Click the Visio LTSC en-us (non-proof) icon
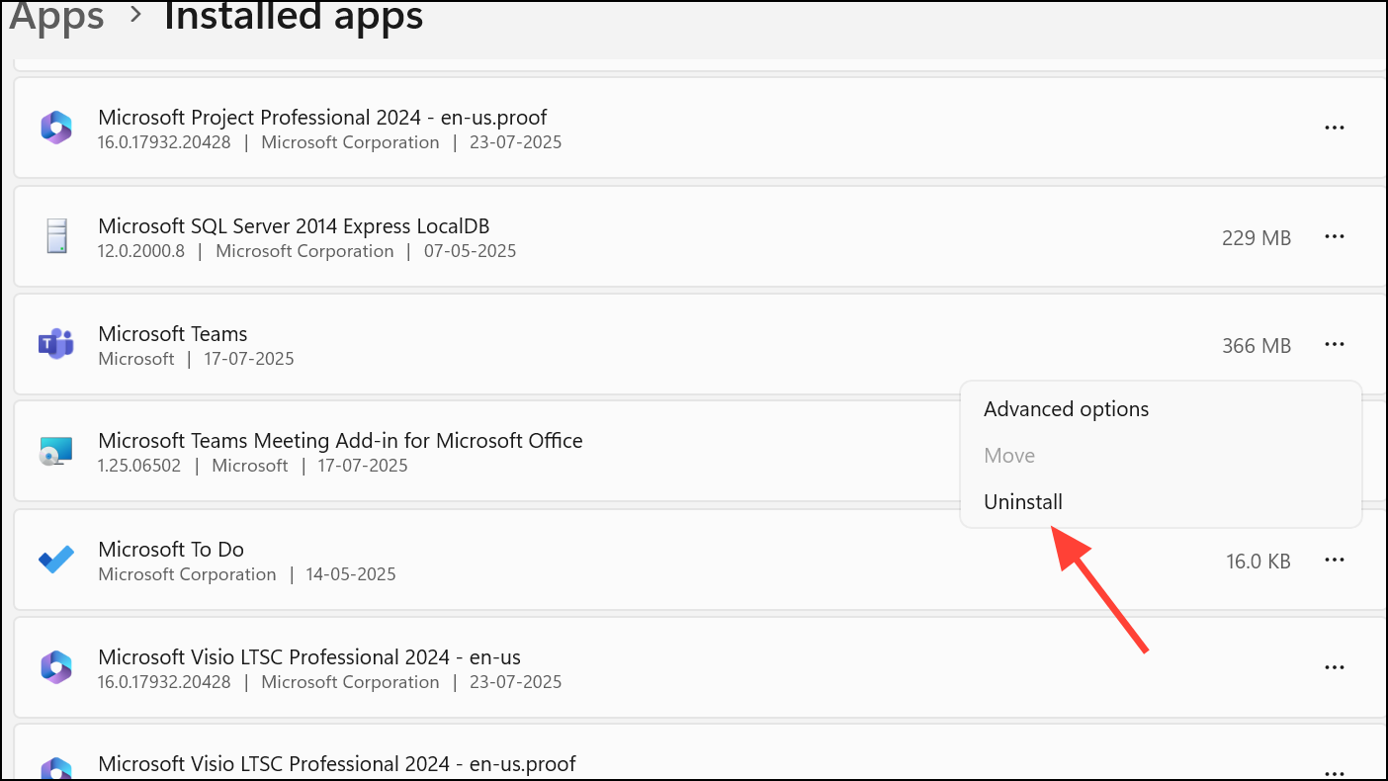The height and width of the screenshot is (781, 1388). click(56, 668)
